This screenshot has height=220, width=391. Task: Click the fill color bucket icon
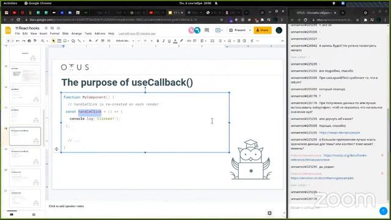(x=90, y=41)
